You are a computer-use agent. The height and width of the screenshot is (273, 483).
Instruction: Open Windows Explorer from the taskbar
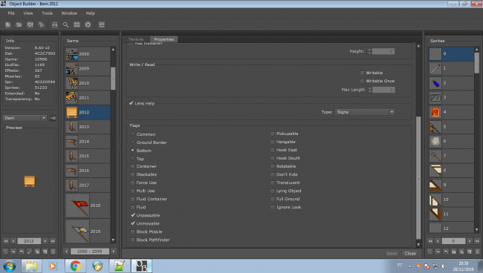(31, 266)
